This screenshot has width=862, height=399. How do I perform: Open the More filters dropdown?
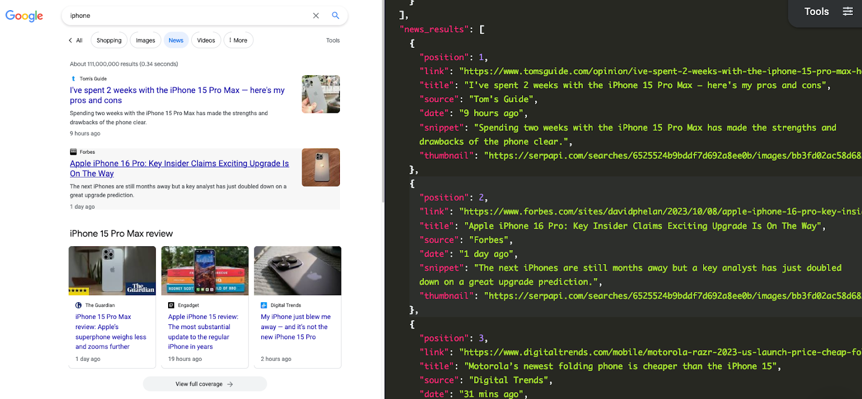(238, 40)
